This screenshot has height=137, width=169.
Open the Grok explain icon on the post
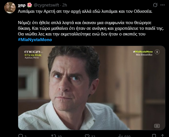tap(155, 5)
